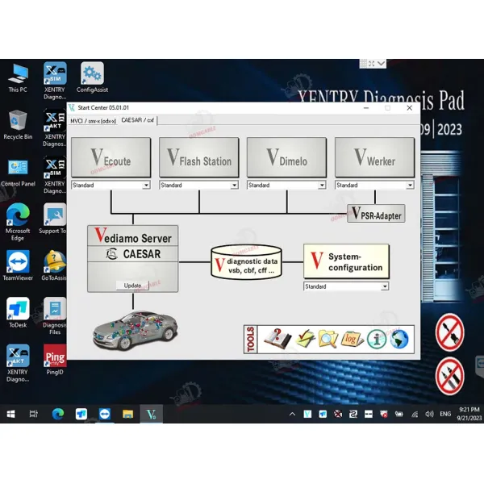This screenshot has height=484, width=484.
Task: Open This PC desktop icon
Action: [18, 78]
